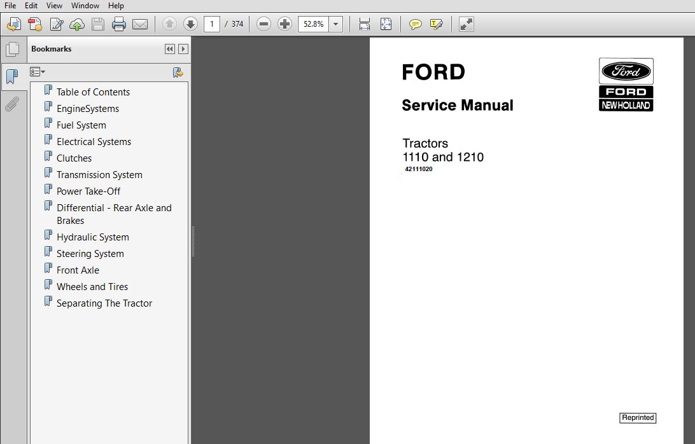Image resolution: width=695 pixels, height=444 pixels.
Task: Click the zoom percentage field showing 52.8%
Action: 314,24
